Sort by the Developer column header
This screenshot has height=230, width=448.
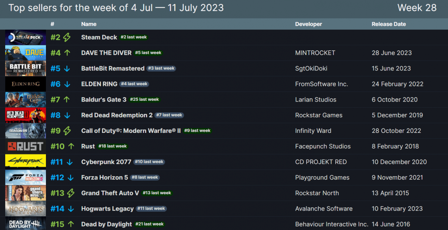pyautogui.click(x=308, y=24)
